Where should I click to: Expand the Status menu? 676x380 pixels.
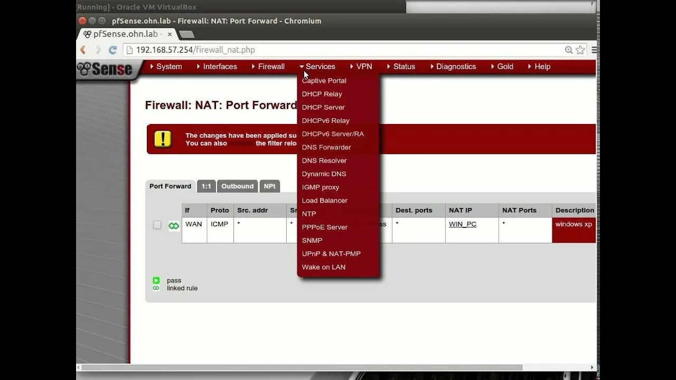(x=401, y=66)
